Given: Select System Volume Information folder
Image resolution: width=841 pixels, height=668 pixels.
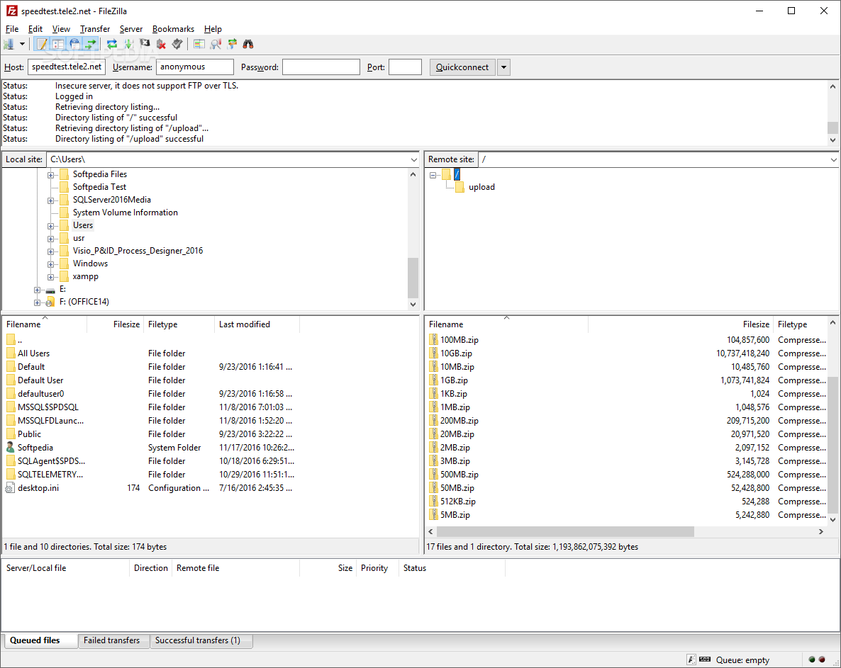Looking at the screenshot, I should (x=125, y=213).
